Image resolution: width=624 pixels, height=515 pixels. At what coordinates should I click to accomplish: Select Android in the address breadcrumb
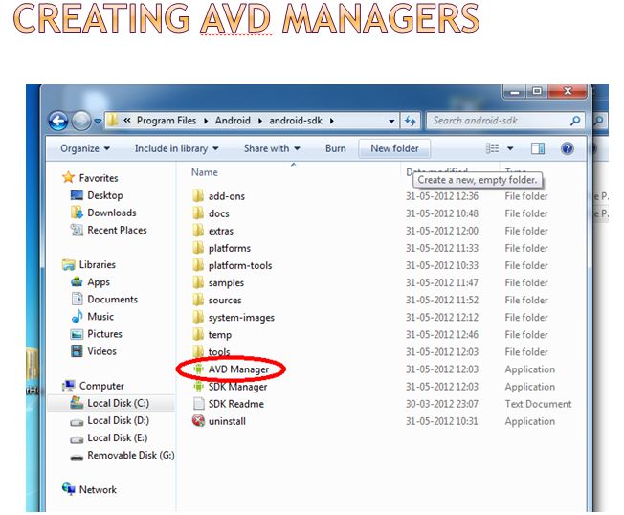233,121
